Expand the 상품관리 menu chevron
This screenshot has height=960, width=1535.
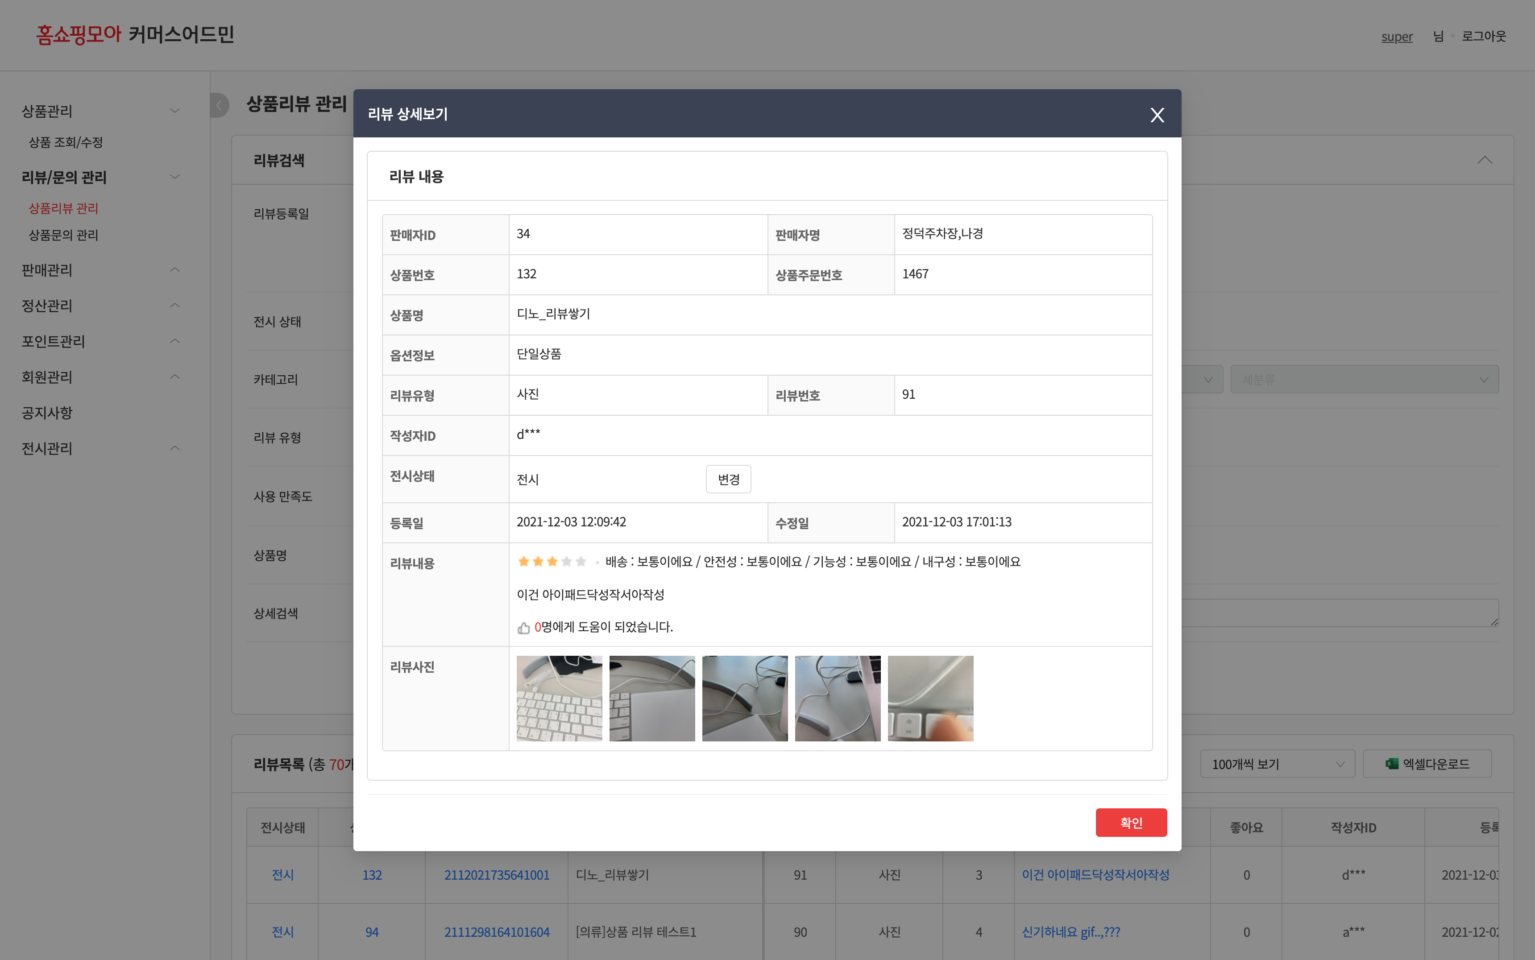[x=174, y=111]
